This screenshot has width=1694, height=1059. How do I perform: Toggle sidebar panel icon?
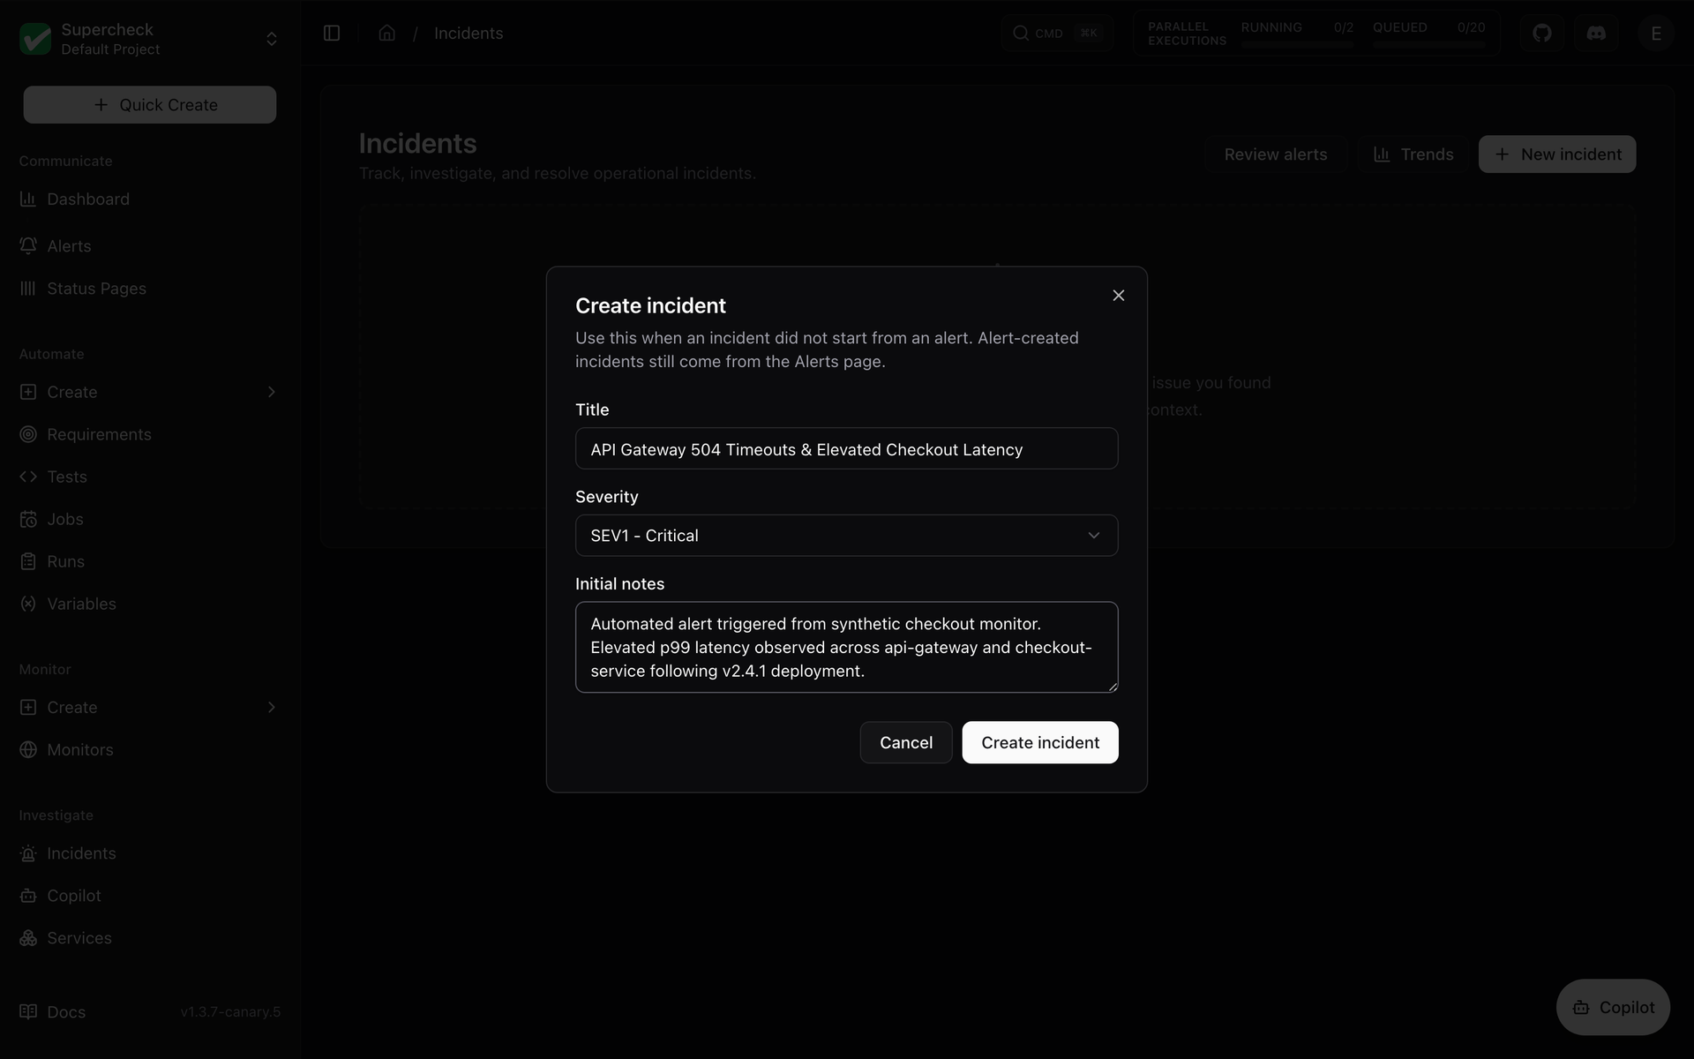(x=332, y=34)
